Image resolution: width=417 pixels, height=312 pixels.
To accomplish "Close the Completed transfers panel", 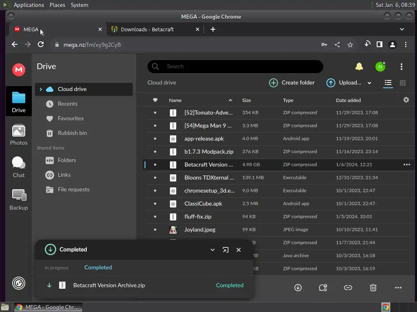I will click(x=239, y=250).
